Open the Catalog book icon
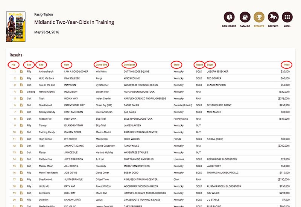301x207 pixels. [245, 17]
